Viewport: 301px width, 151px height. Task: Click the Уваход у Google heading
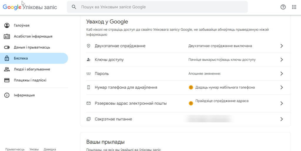[x=107, y=22]
